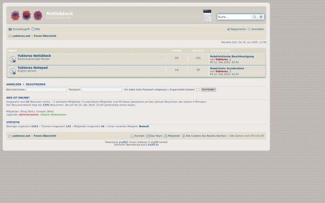Click the Aktuelle Zeit timestamp text
Image resolution: width=325 pixels, height=203 pixels.
[244, 42]
